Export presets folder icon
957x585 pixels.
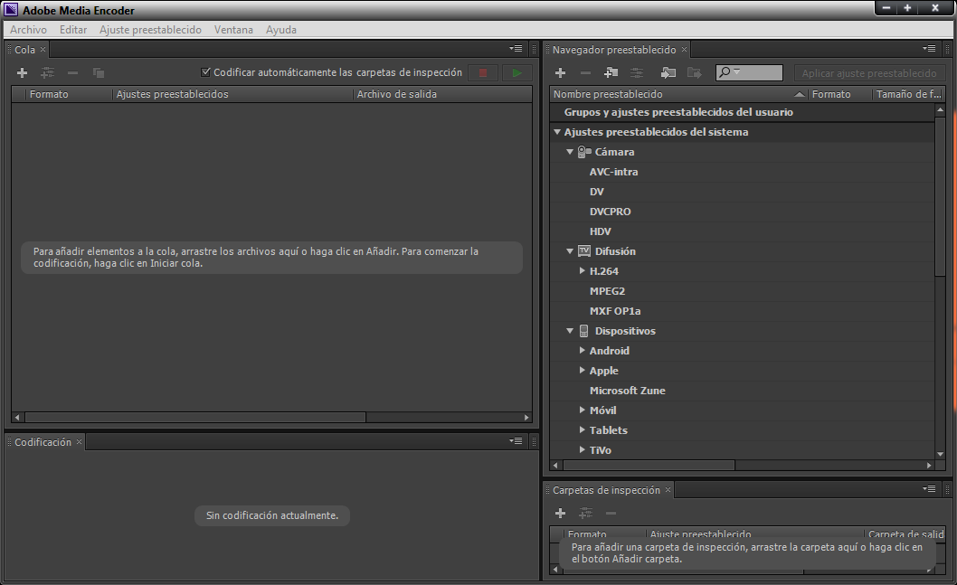(694, 72)
